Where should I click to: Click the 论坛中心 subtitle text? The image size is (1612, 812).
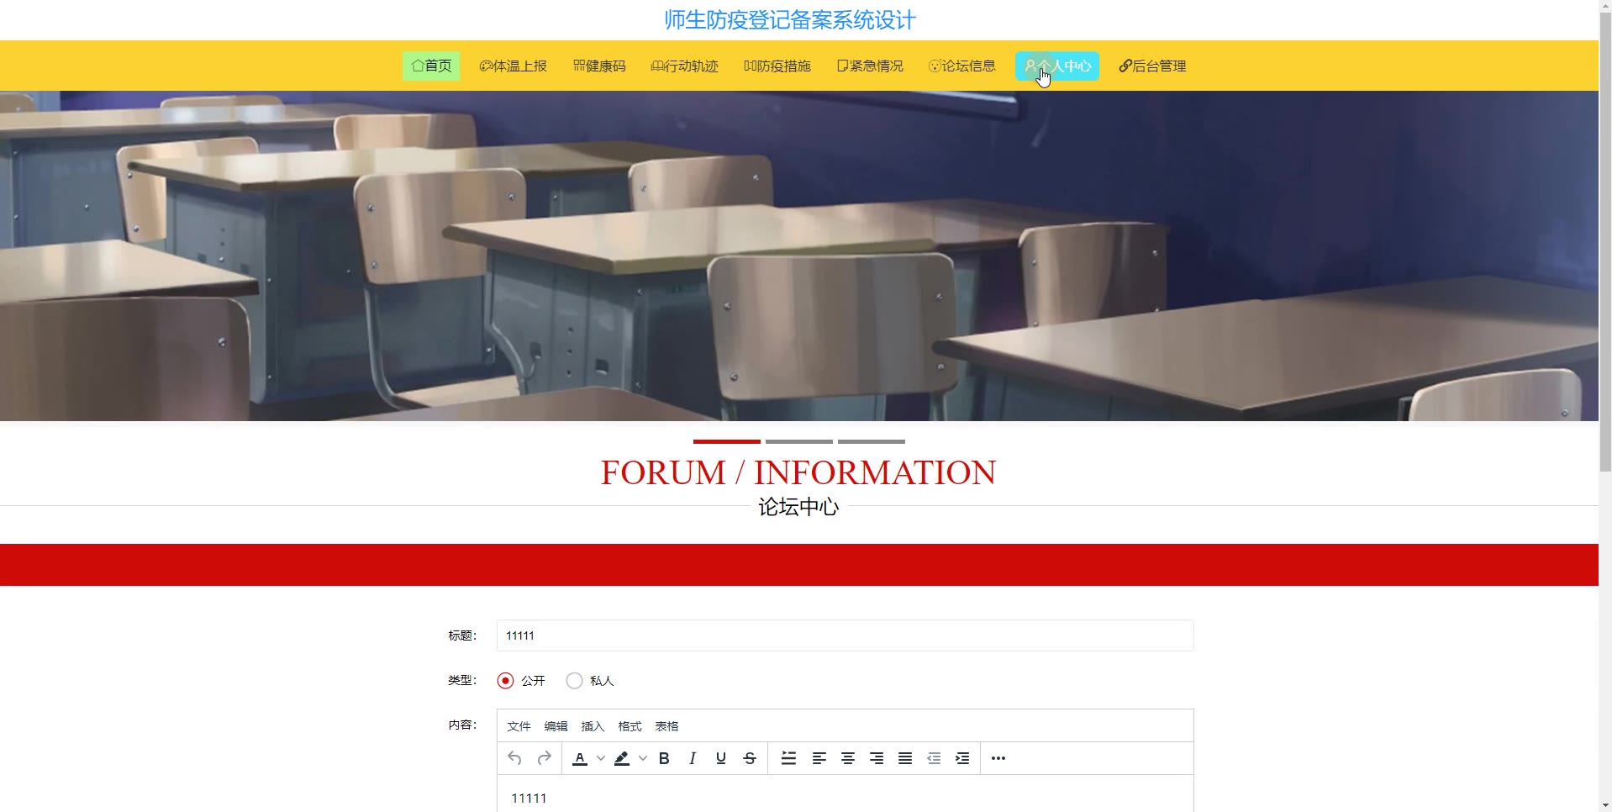(798, 507)
